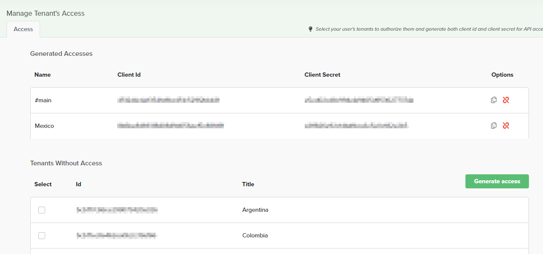Viewport: 543px width, 254px height.
Task: Click the lightbulb hint icon
Action: point(310,29)
